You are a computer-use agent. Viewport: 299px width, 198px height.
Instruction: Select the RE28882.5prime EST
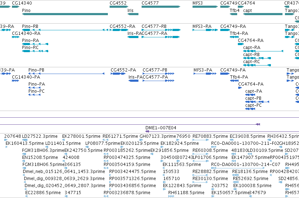200,175
